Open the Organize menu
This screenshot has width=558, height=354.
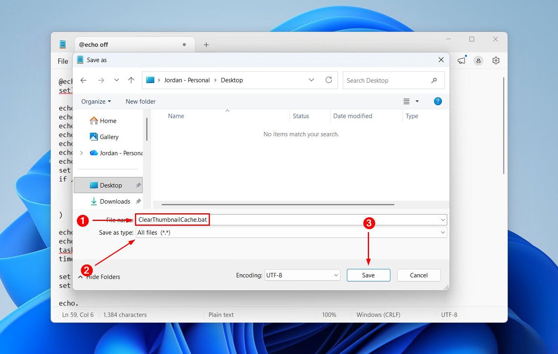coord(96,102)
